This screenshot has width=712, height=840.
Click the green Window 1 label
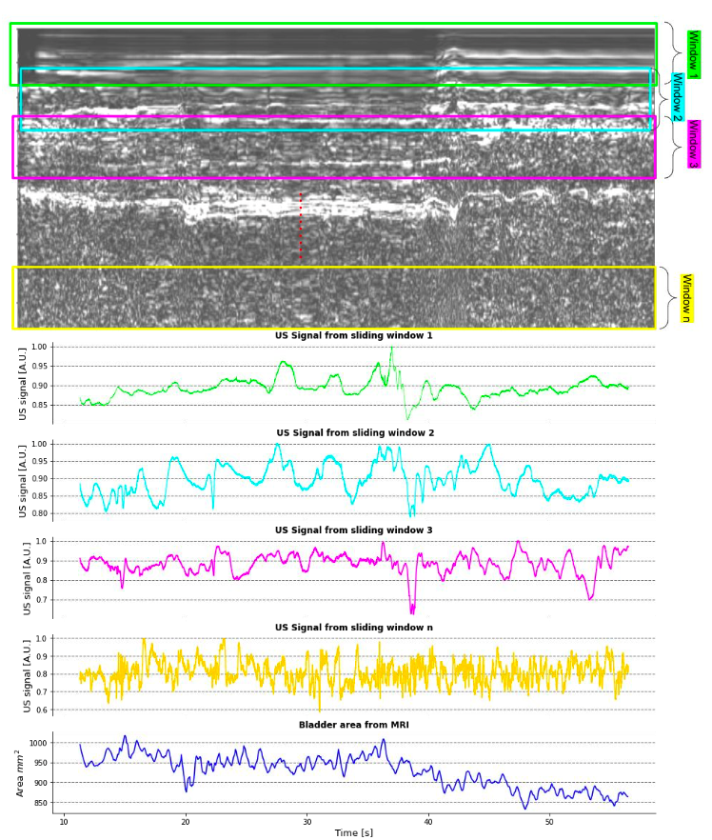click(x=693, y=54)
